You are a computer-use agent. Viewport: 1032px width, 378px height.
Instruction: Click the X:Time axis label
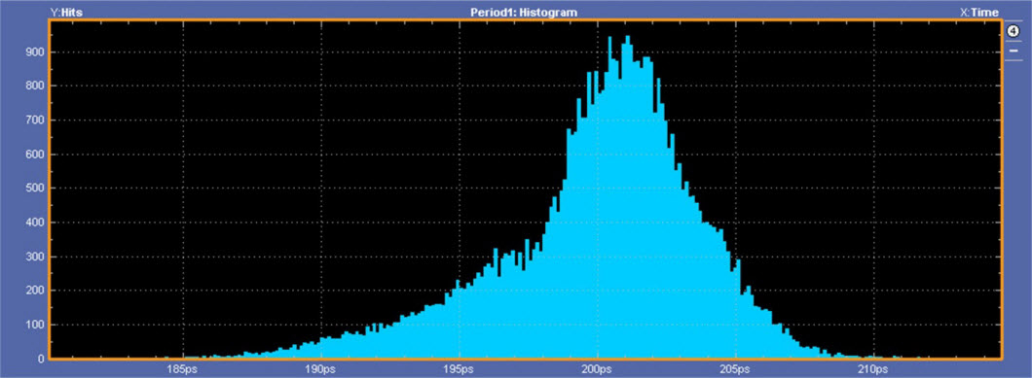980,12
